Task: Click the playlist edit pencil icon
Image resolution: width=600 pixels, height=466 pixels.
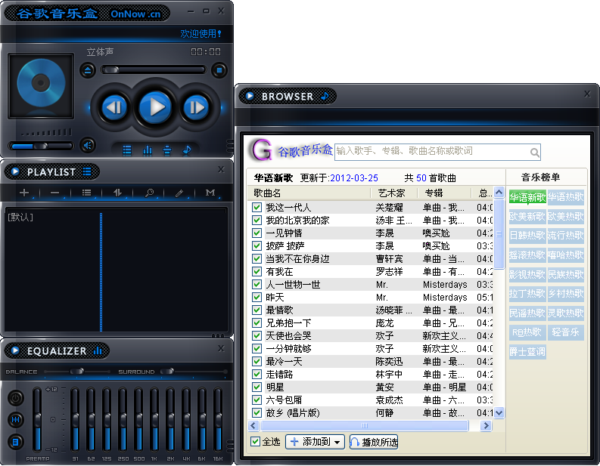Action: pos(179,193)
